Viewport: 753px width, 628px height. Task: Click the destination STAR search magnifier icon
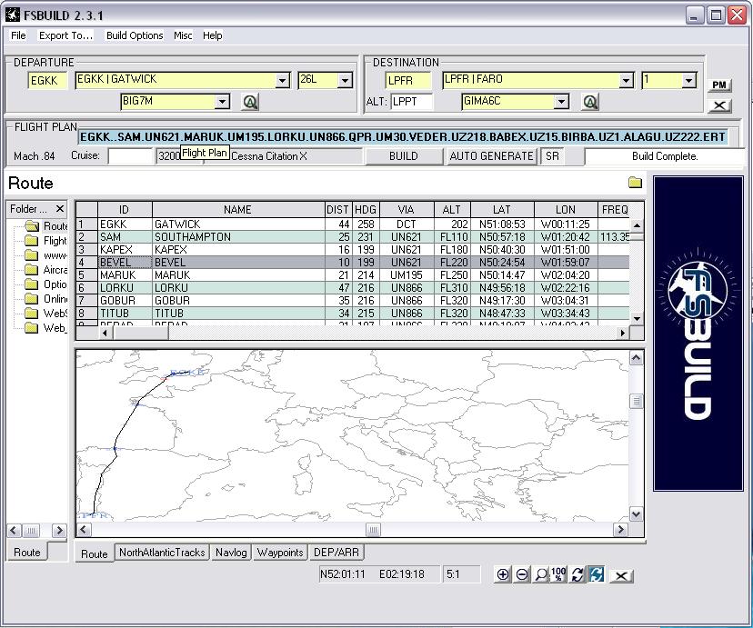(590, 102)
